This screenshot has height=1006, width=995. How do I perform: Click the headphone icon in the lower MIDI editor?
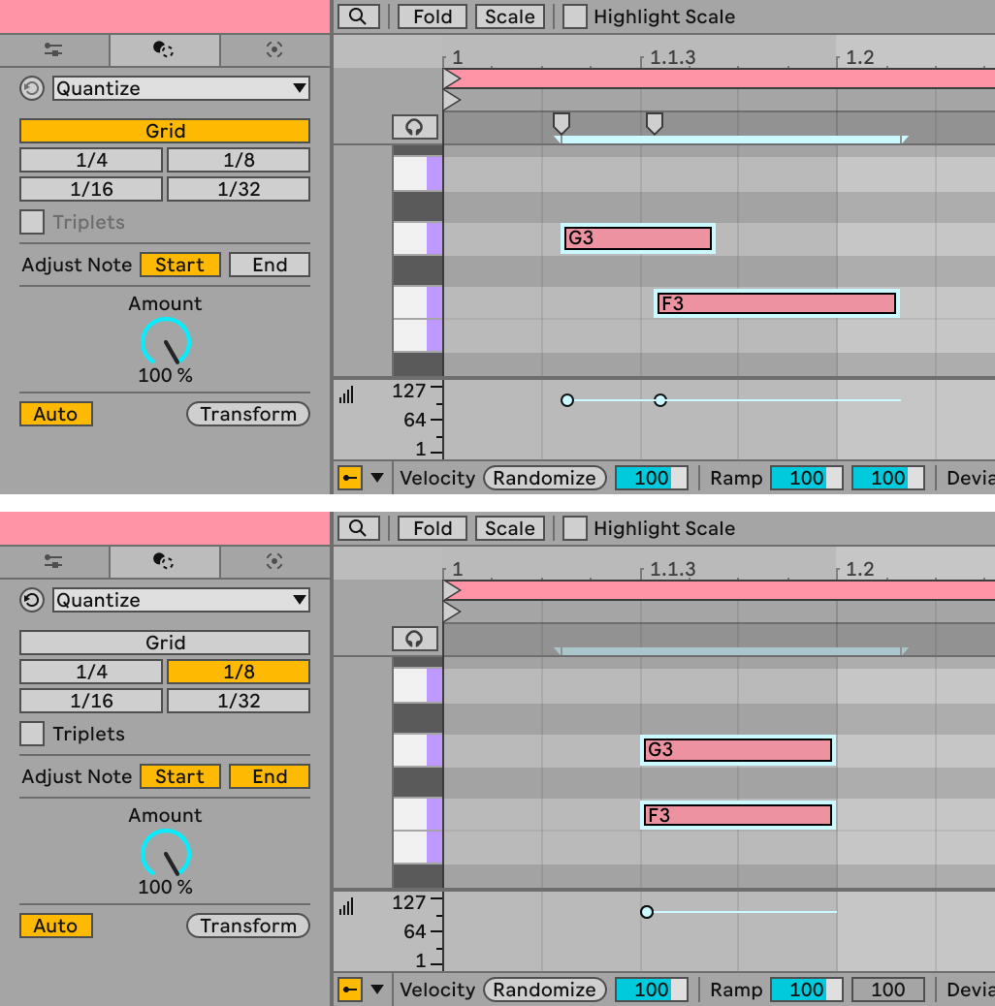(x=415, y=638)
